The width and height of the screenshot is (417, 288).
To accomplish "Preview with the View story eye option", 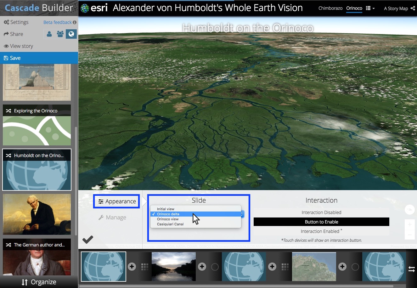I will [19, 46].
